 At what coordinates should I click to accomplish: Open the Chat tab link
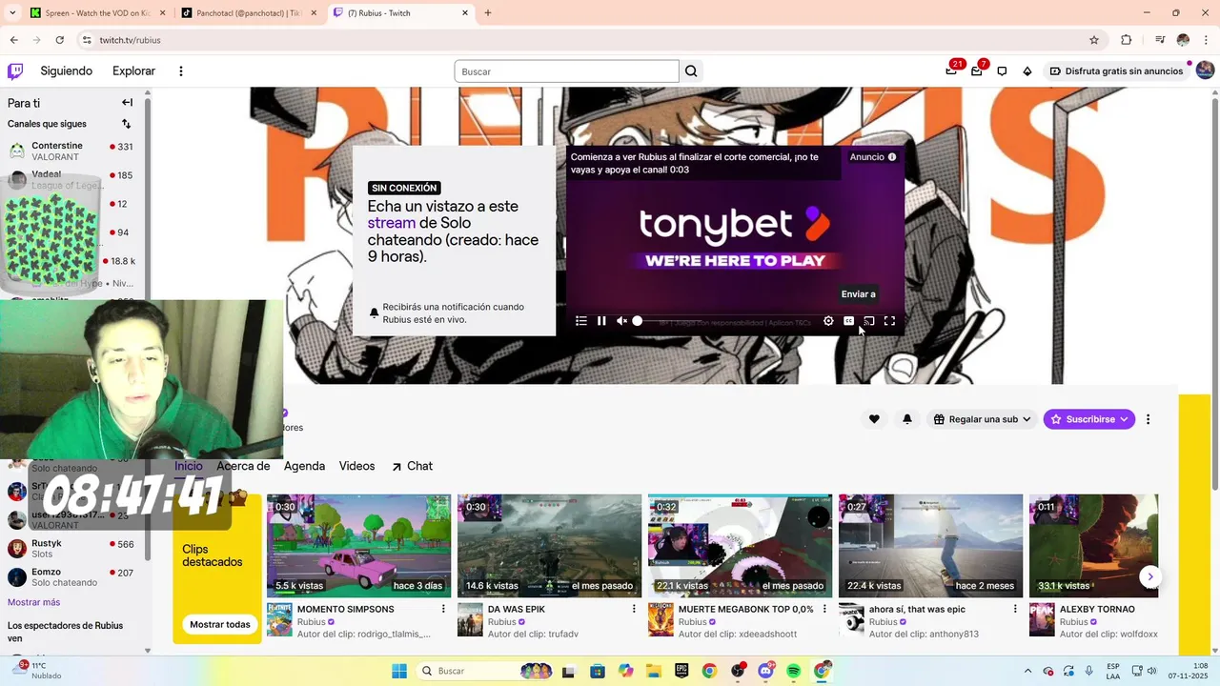click(x=412, y=466)
